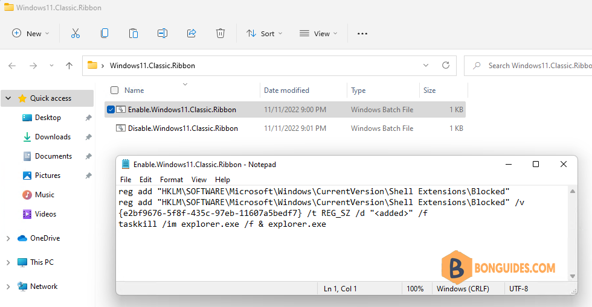Unpin Desktop using its pin icon
This screenshot has width=592, height=307.
[x=88, y=118]
